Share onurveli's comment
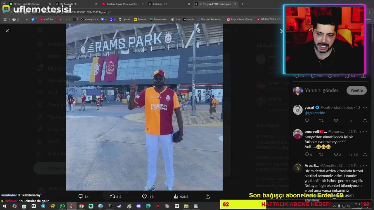The image size is (374, 210). [365, 154]
